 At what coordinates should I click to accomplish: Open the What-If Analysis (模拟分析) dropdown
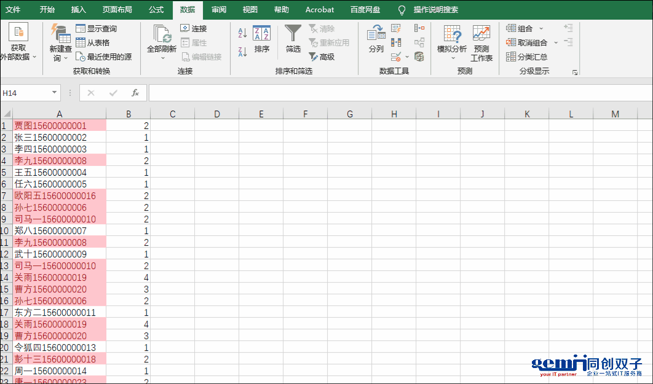click(452, 43)
